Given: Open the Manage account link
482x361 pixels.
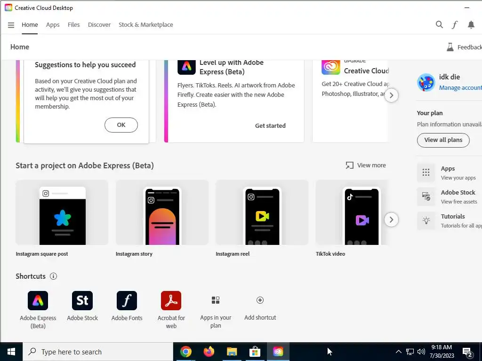Looking at the screenshot, I should [x=460, y=88].
